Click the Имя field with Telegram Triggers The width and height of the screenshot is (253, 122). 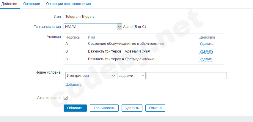tap(131, 17)
